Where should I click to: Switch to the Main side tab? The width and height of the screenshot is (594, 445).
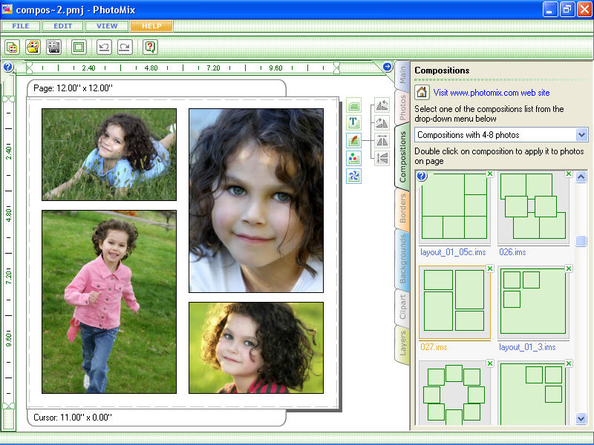402,75
